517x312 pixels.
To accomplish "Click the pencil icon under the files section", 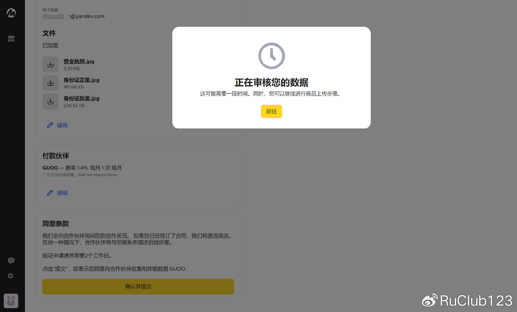I will coord(50,125).
